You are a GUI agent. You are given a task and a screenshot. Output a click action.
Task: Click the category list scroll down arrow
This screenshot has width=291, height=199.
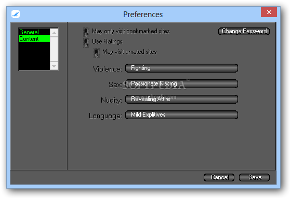click(x=54, y=66)
